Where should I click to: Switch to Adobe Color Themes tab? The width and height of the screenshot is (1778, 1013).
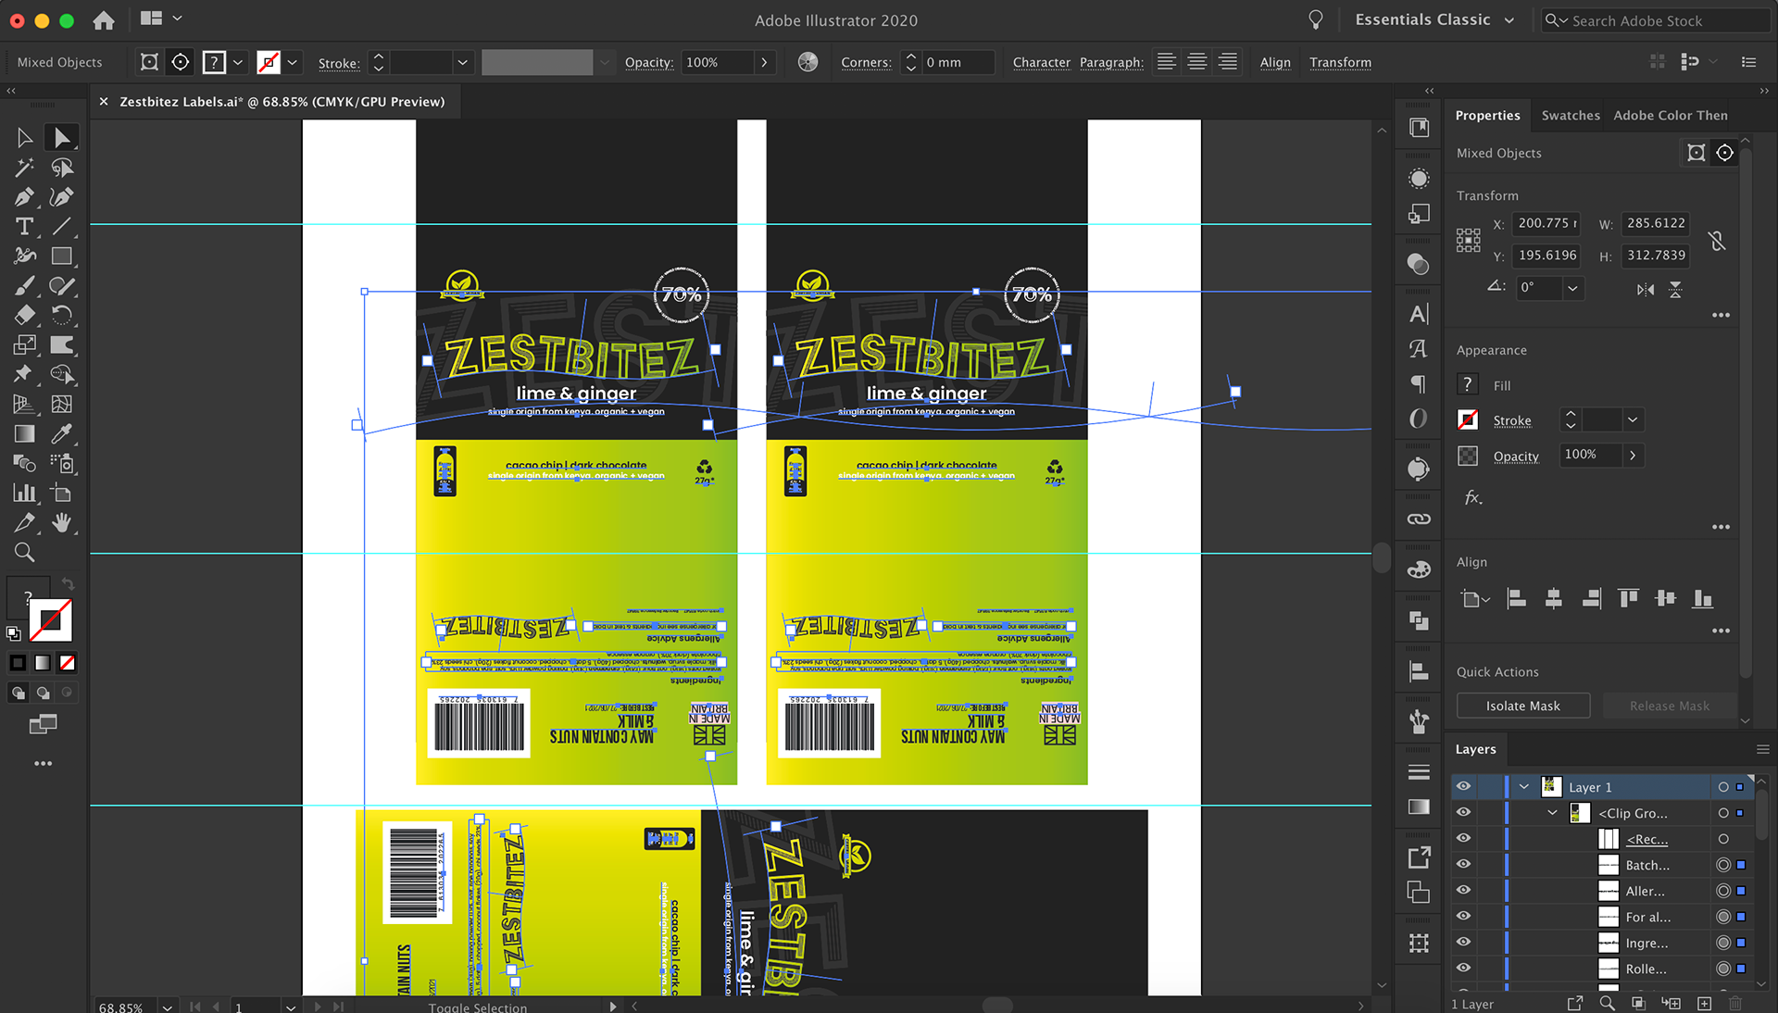[x=1671, y=116]
